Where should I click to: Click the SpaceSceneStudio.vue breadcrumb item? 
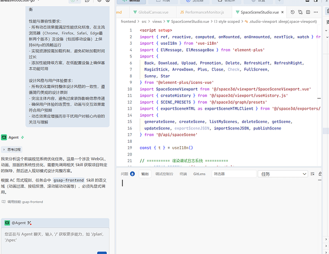click(188, 21)
